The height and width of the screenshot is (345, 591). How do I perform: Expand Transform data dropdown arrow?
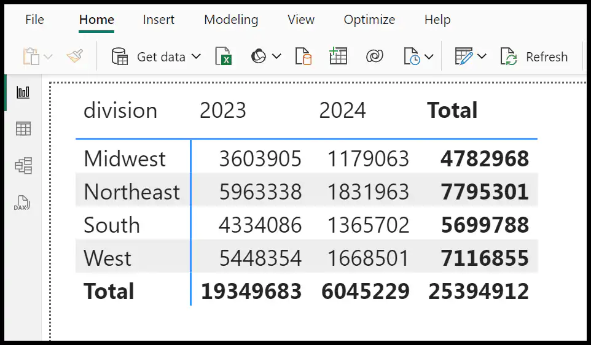click(x=482, y=56)
